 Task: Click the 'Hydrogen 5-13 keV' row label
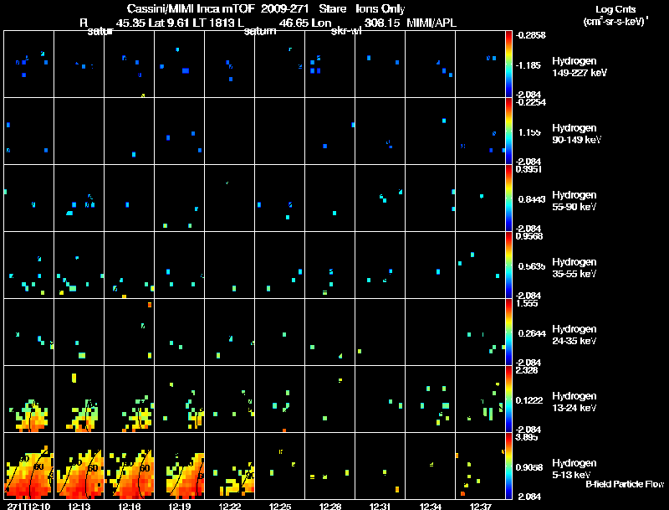click(574, 469)
